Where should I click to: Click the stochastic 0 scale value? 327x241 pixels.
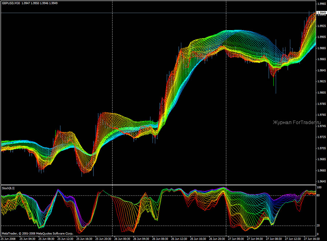tap(319, 234)
